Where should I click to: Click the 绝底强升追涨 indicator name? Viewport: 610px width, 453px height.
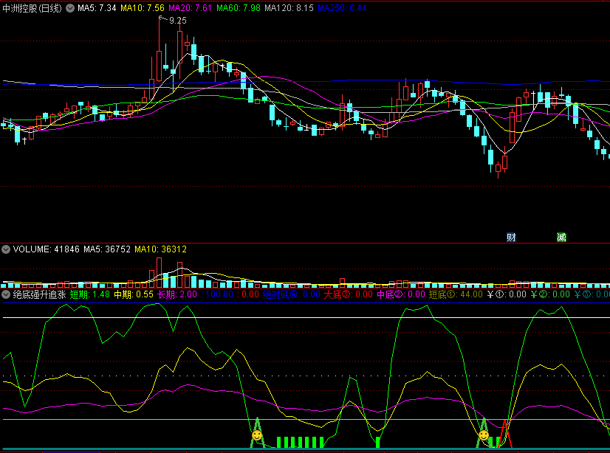click(x=40, y=294)
